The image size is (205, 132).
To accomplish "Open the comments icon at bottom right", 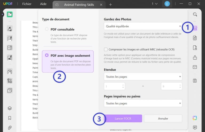I will pyautogui.click(x=195, y=127).
